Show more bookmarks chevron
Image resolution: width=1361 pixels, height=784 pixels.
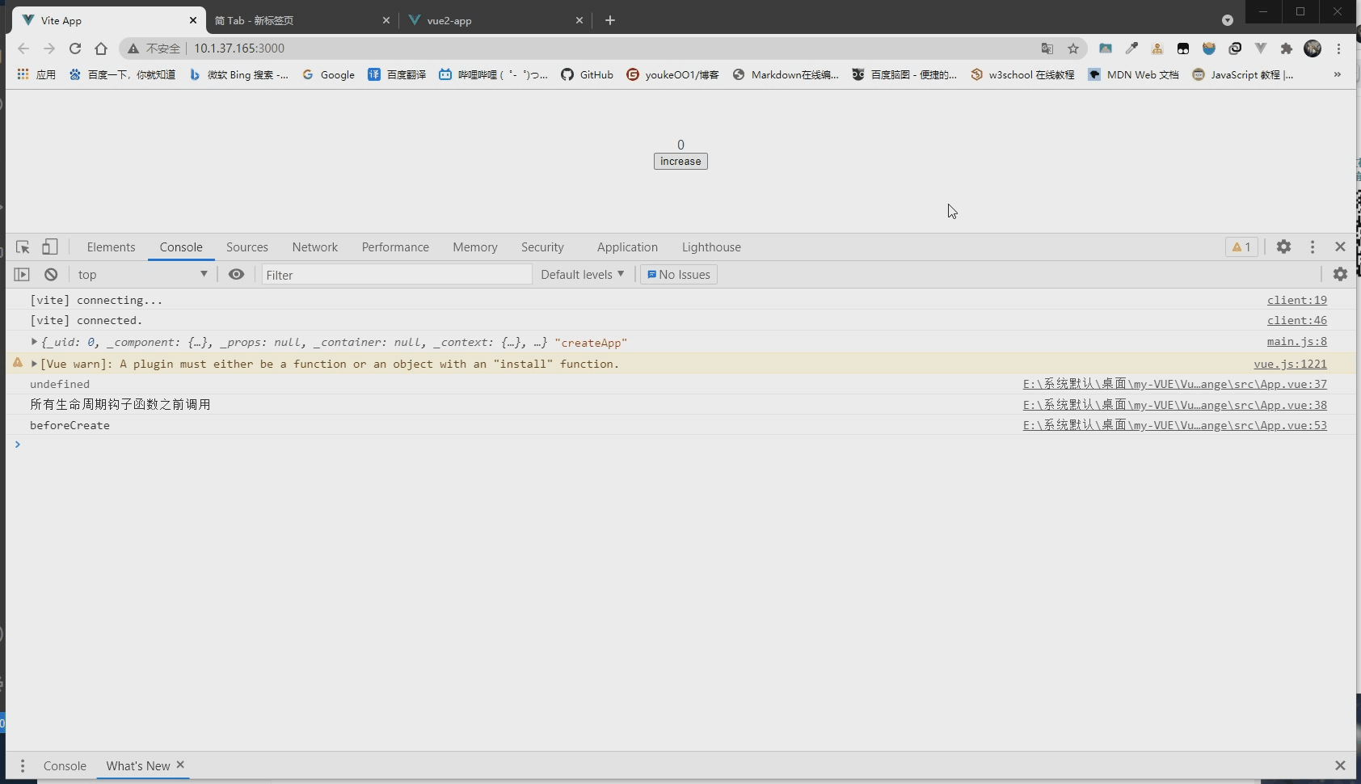(x=1338, y=74)
